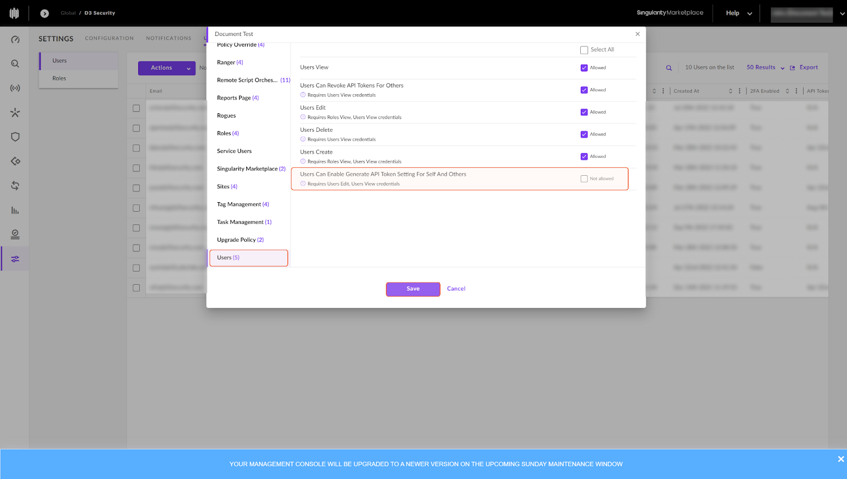
Task: Click the Cancel link
Action: tap(456, 289)
